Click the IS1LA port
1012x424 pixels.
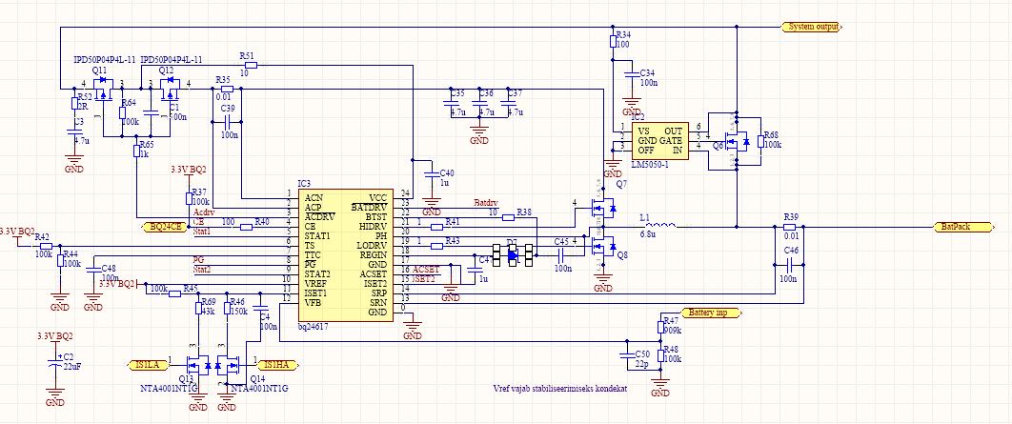149,365
